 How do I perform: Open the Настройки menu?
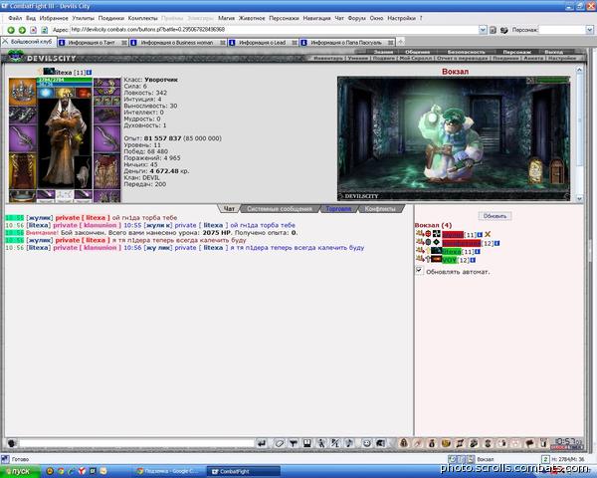(x=401, y=18)
